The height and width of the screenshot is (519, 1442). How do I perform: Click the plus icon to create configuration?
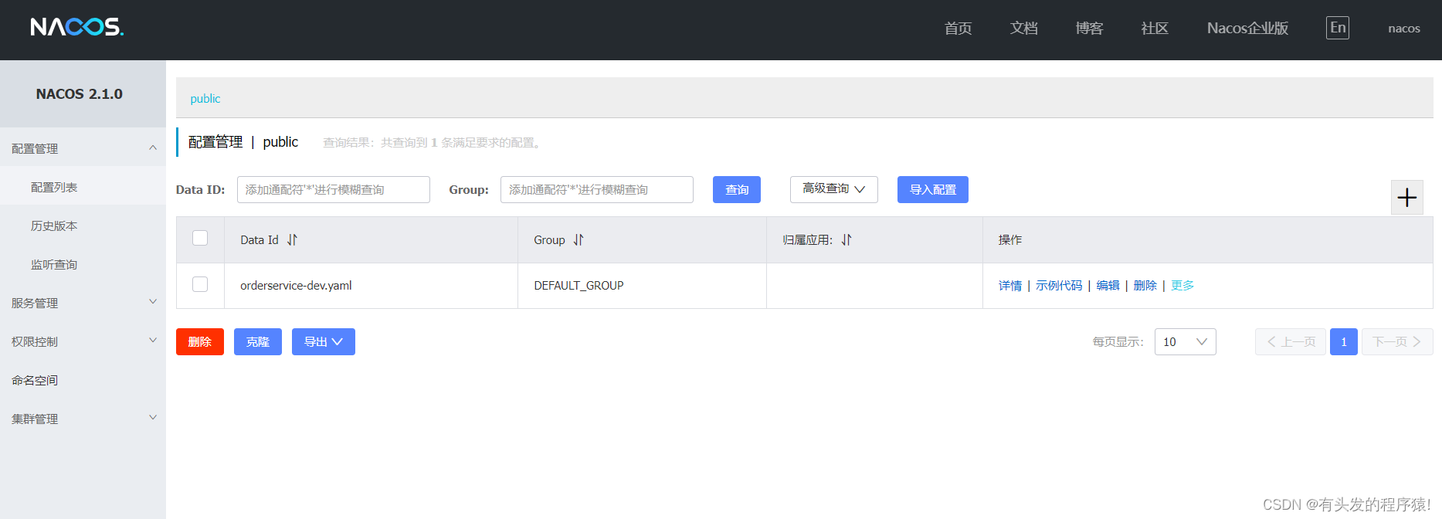(x=1406, y=198)
